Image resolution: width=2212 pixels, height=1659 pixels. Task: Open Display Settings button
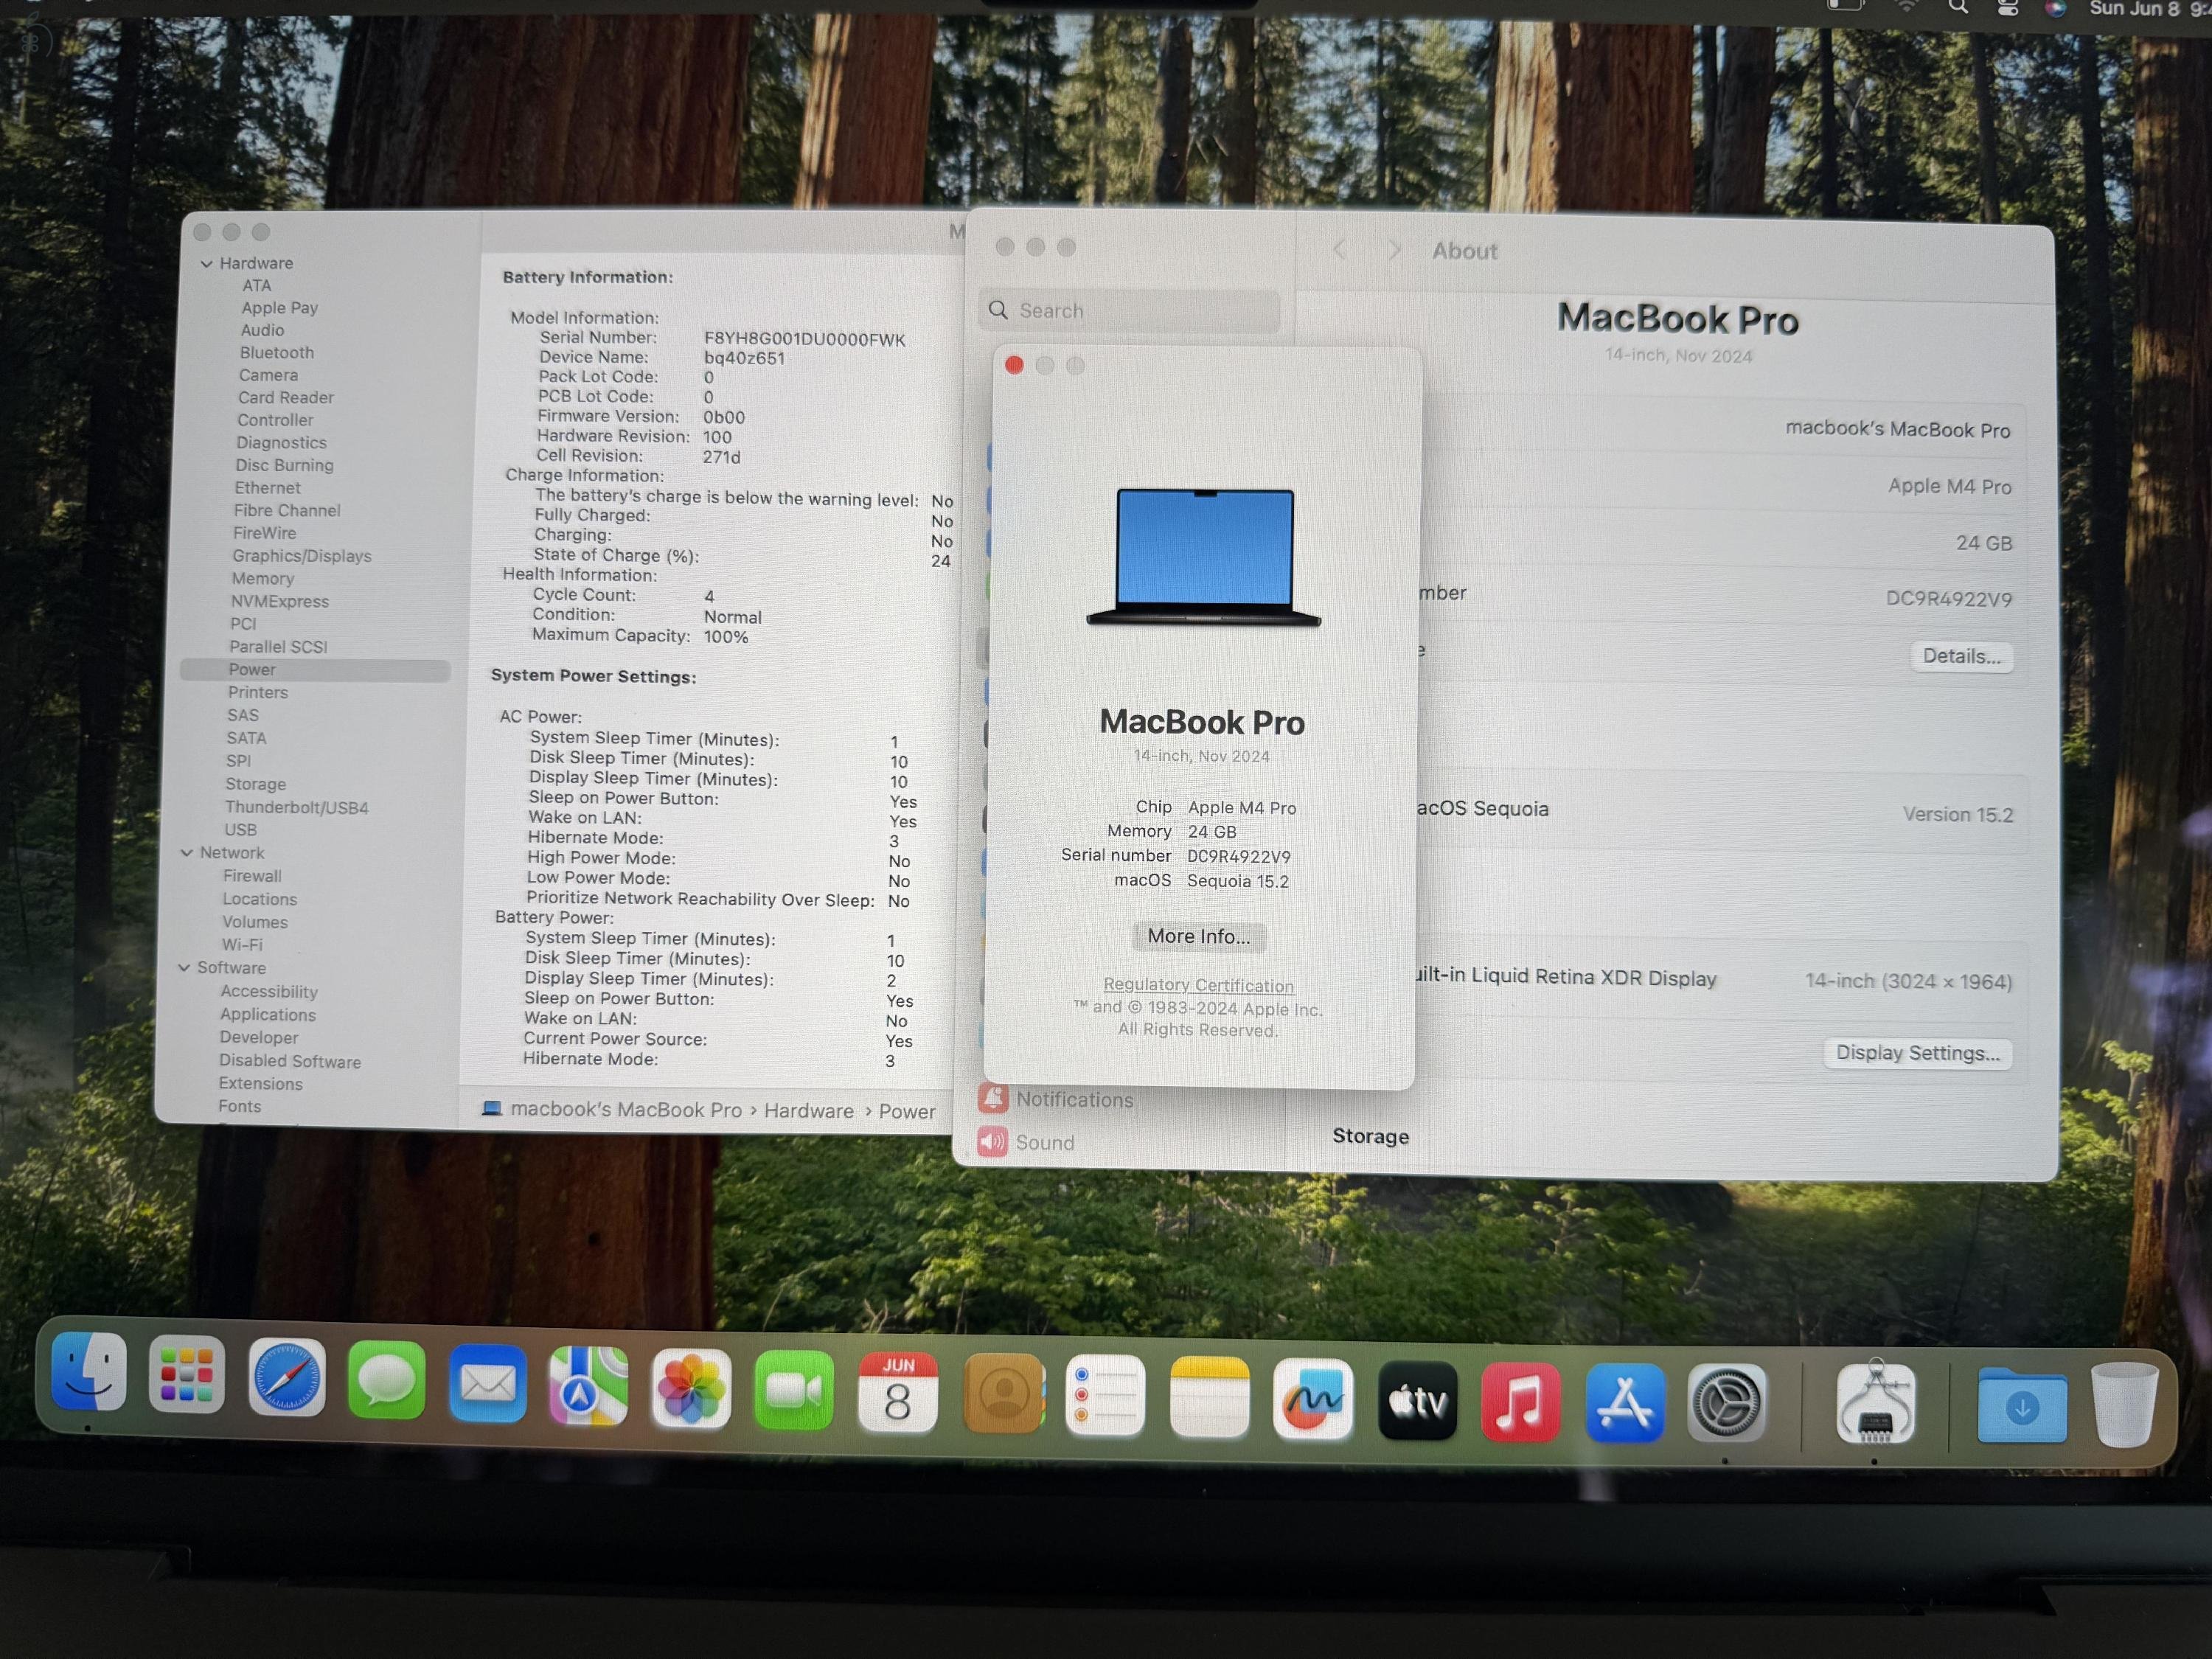1918,1053
